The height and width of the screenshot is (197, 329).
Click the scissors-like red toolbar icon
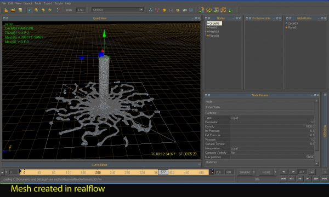(x=59, y=10)
